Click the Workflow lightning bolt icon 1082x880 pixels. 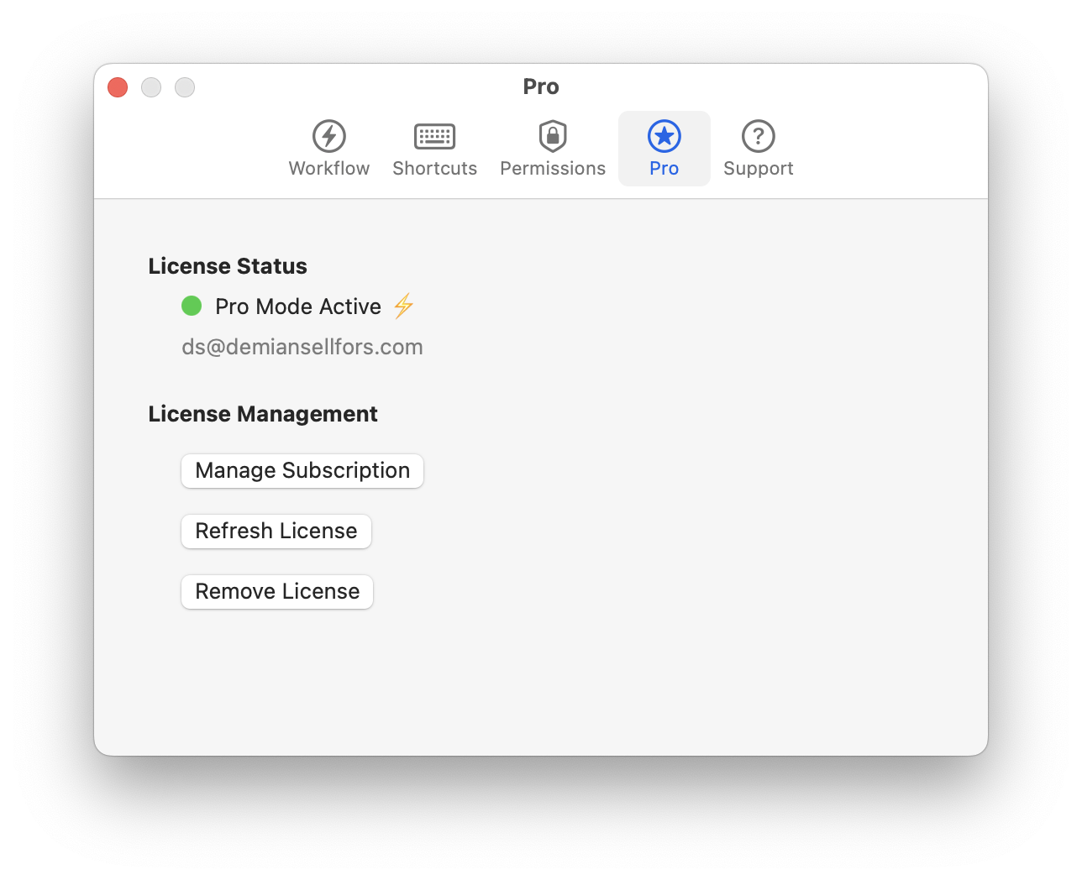(329, 136)
